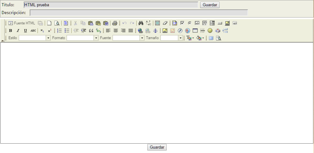314x153 pixels.
Task: Click the Descripción input field
Action: tap(139, 13)
